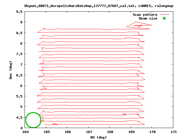
Task: Click the x-axis tick label 166
Action: click(67, 132)
